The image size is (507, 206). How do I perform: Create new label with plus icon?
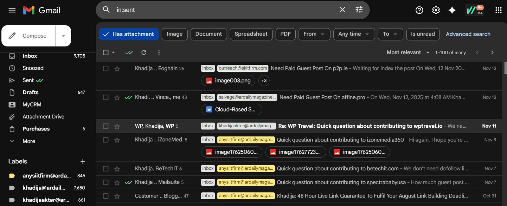[83, 161]
